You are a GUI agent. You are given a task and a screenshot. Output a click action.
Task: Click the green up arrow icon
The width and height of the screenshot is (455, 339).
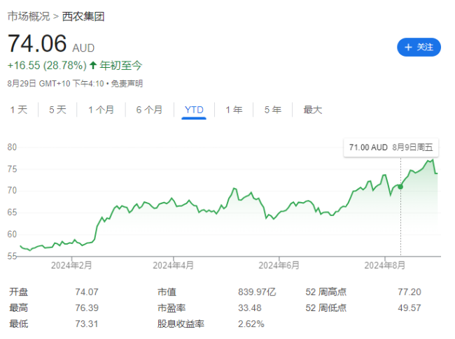(x=93, y=65)
